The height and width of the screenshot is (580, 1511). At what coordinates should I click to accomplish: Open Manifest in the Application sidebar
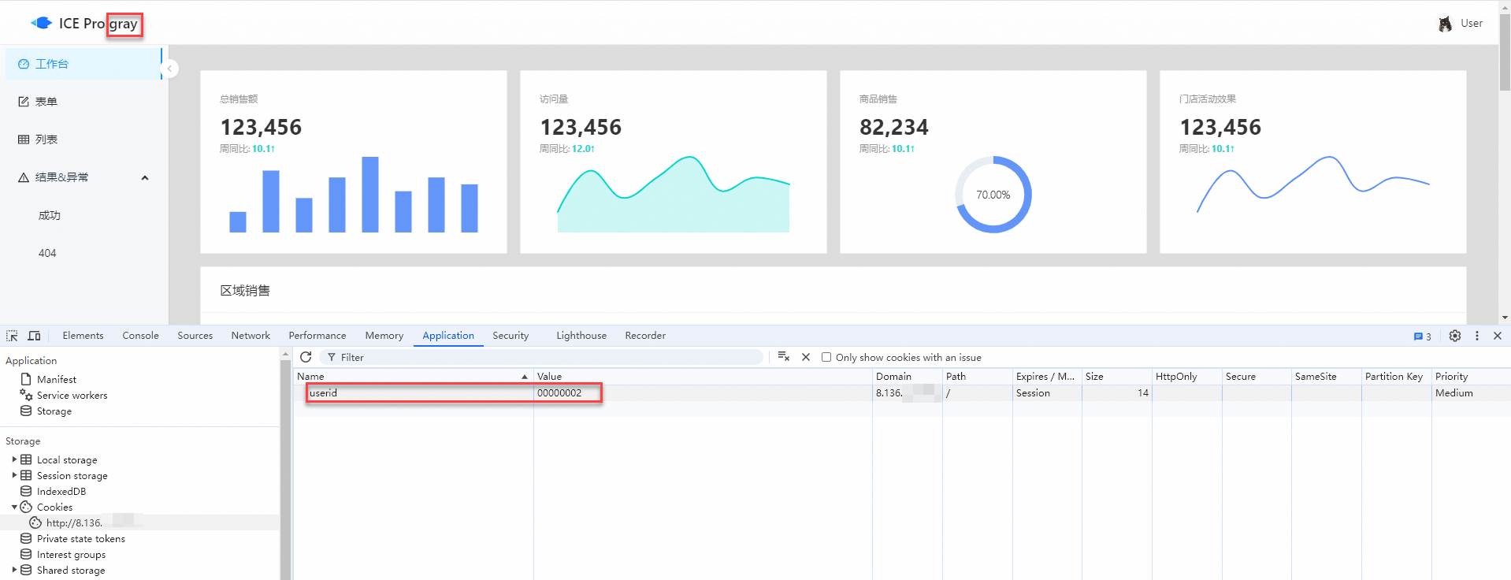57,379
